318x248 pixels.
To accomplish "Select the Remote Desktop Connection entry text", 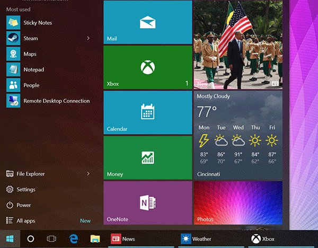I will pyautogui.click(x=57, y=101).
